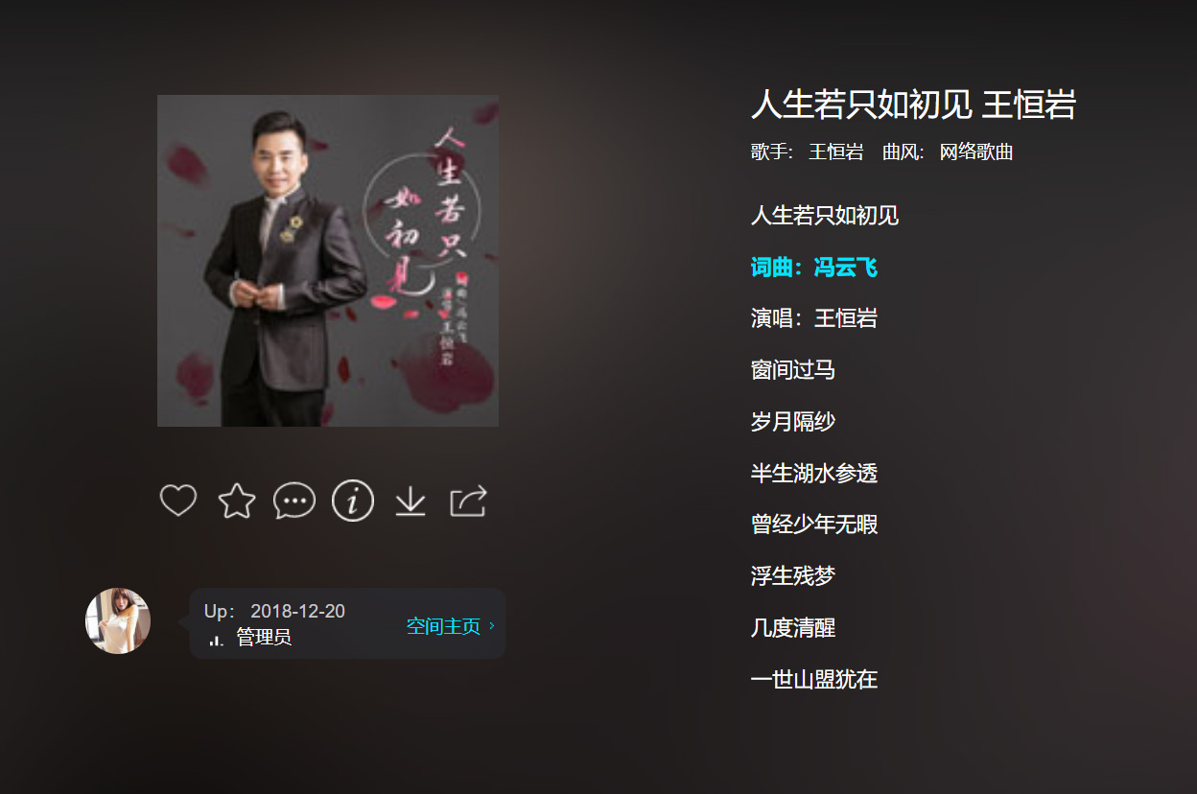The height and width of the screenshot is (794, 1197).
Task: Click the 管理员 uploader name
Action: (264, 638)
